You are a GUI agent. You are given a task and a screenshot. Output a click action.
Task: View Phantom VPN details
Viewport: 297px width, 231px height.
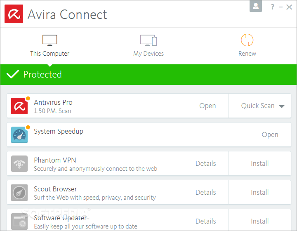pos(206,163)
